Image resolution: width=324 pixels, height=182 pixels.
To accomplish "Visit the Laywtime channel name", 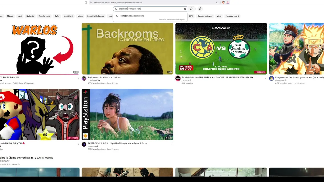I will point(185,80).
